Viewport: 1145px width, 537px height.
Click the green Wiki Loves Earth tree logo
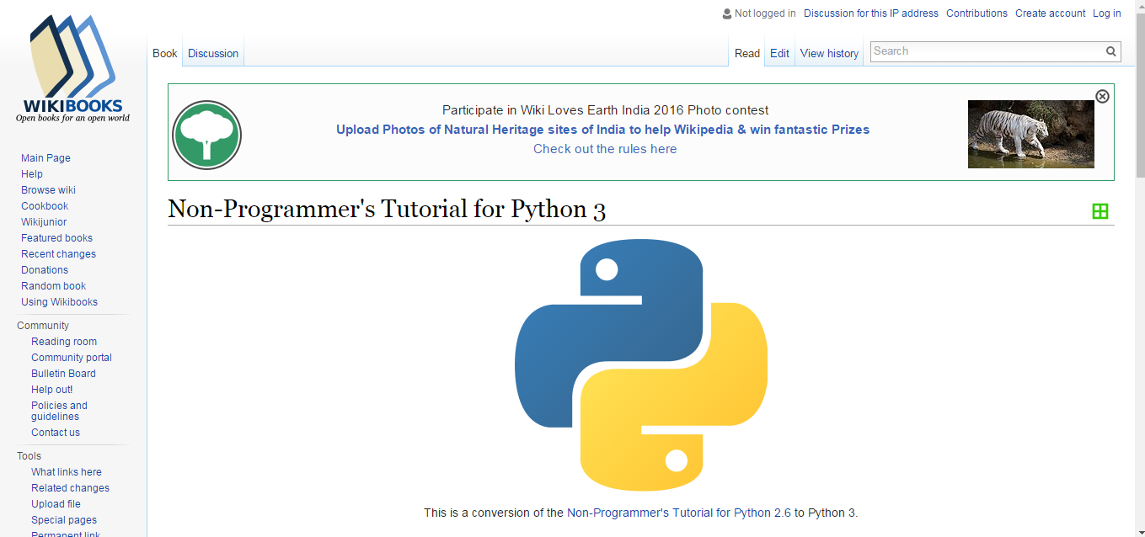click(x=206, y=135)
